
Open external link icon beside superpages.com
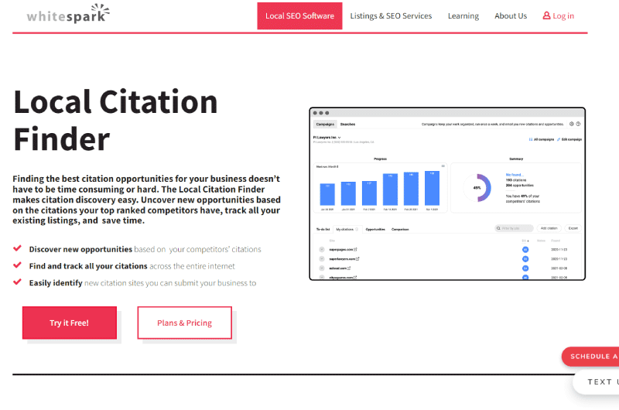355,249
